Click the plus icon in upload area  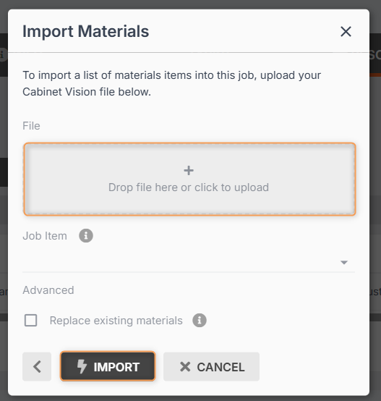click(x=189, y=170)
